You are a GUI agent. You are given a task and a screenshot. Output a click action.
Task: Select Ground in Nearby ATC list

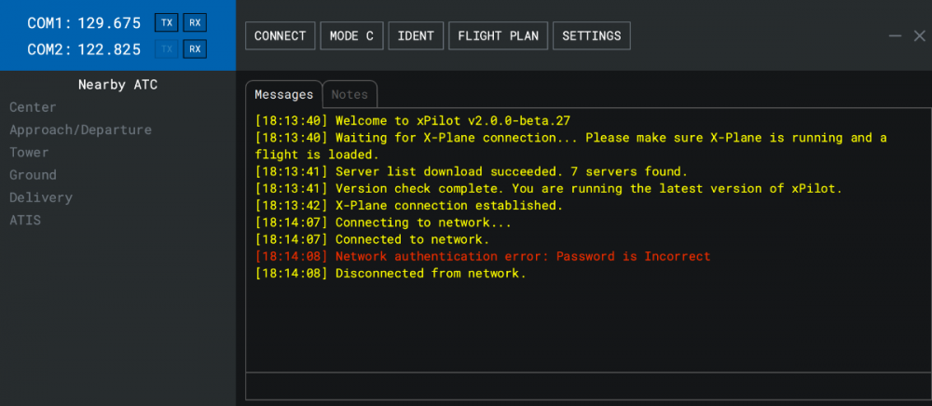tap(33, 175)
